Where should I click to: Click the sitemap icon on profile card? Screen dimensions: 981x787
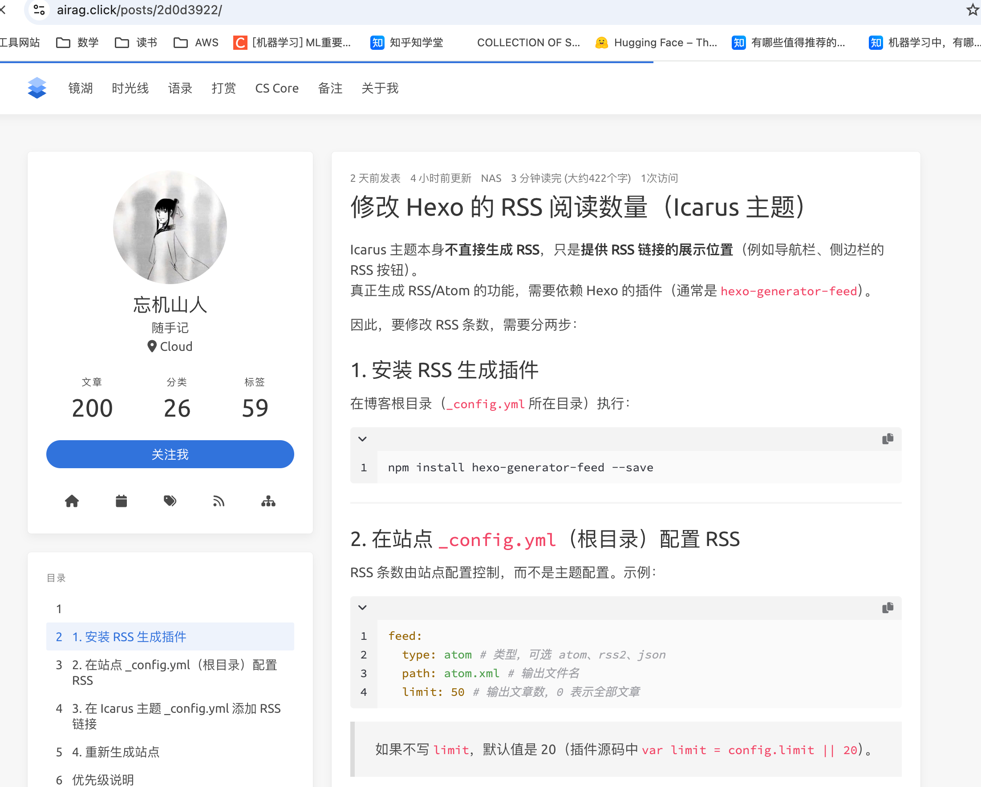pos(268,501)
